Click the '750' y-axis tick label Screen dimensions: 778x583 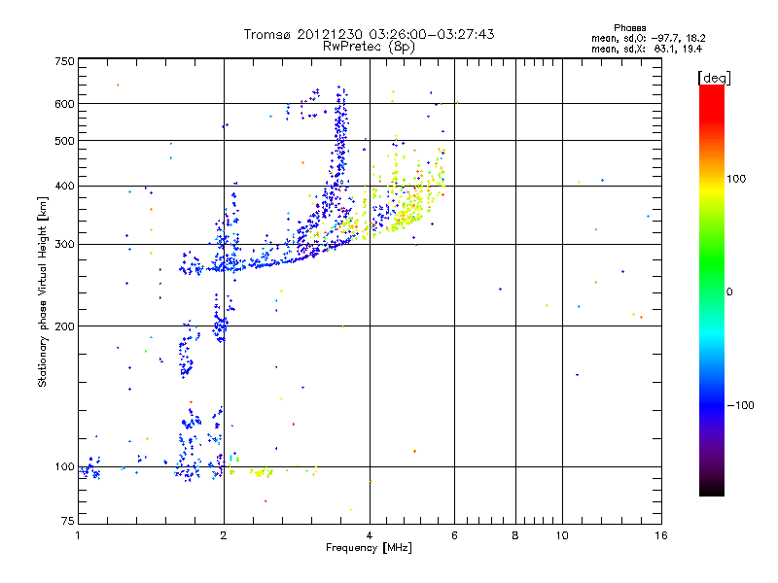click(x=64, y=61)
